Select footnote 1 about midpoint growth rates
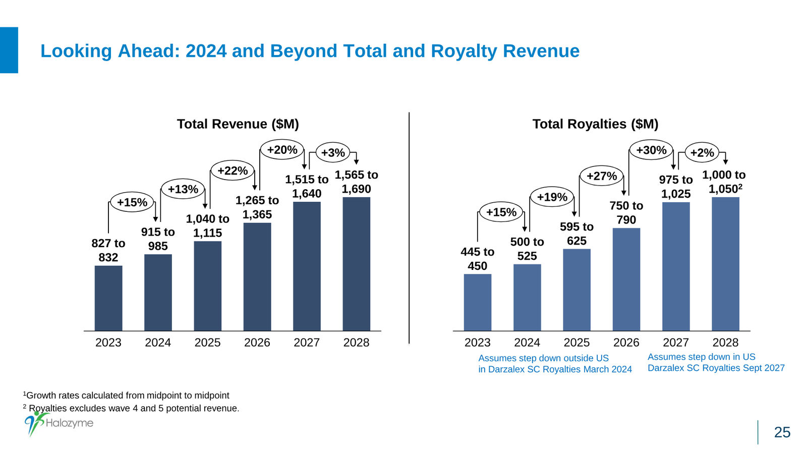Image resolution: width=807 pixels, height=454 pixels. pyautogui.click(x=126, y=395)
